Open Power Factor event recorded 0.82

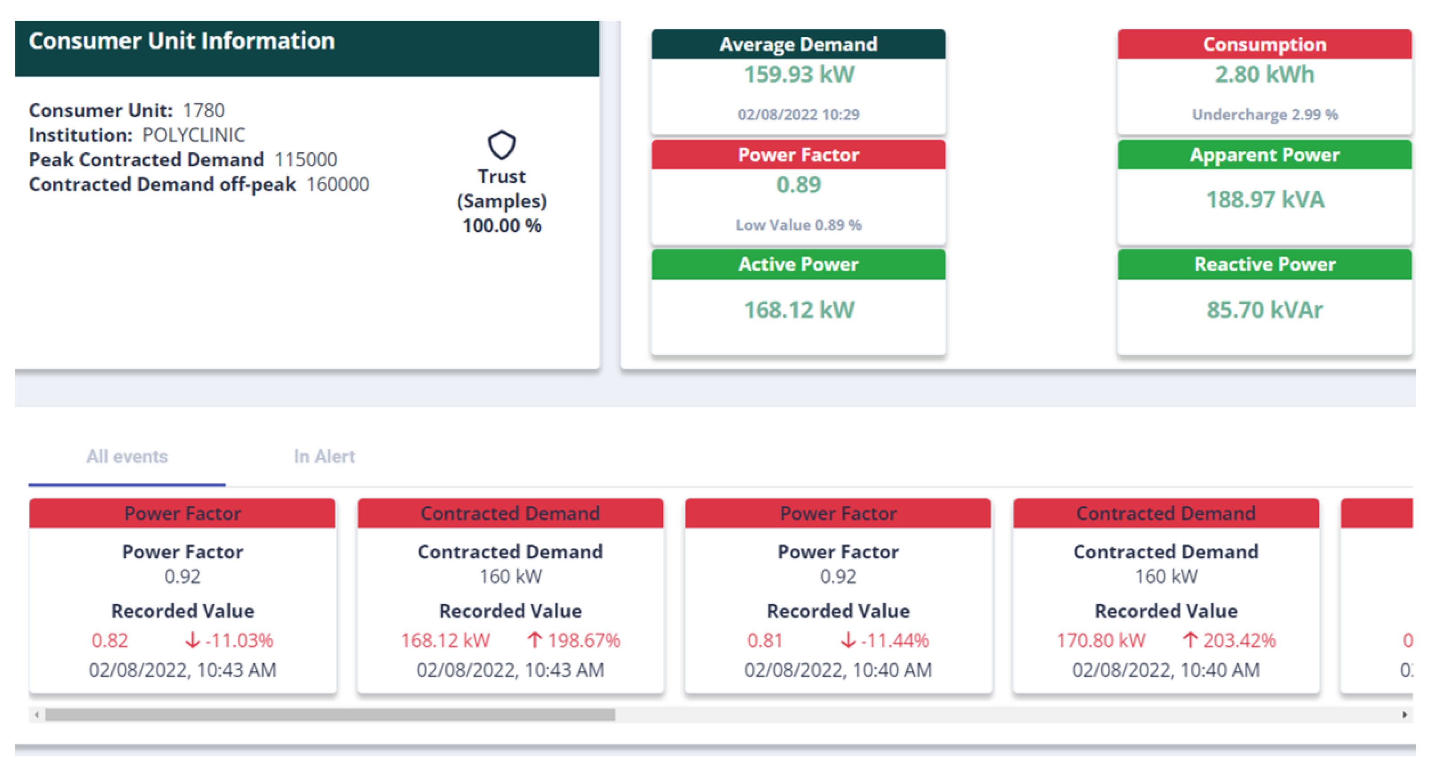(x=183, y=596)
